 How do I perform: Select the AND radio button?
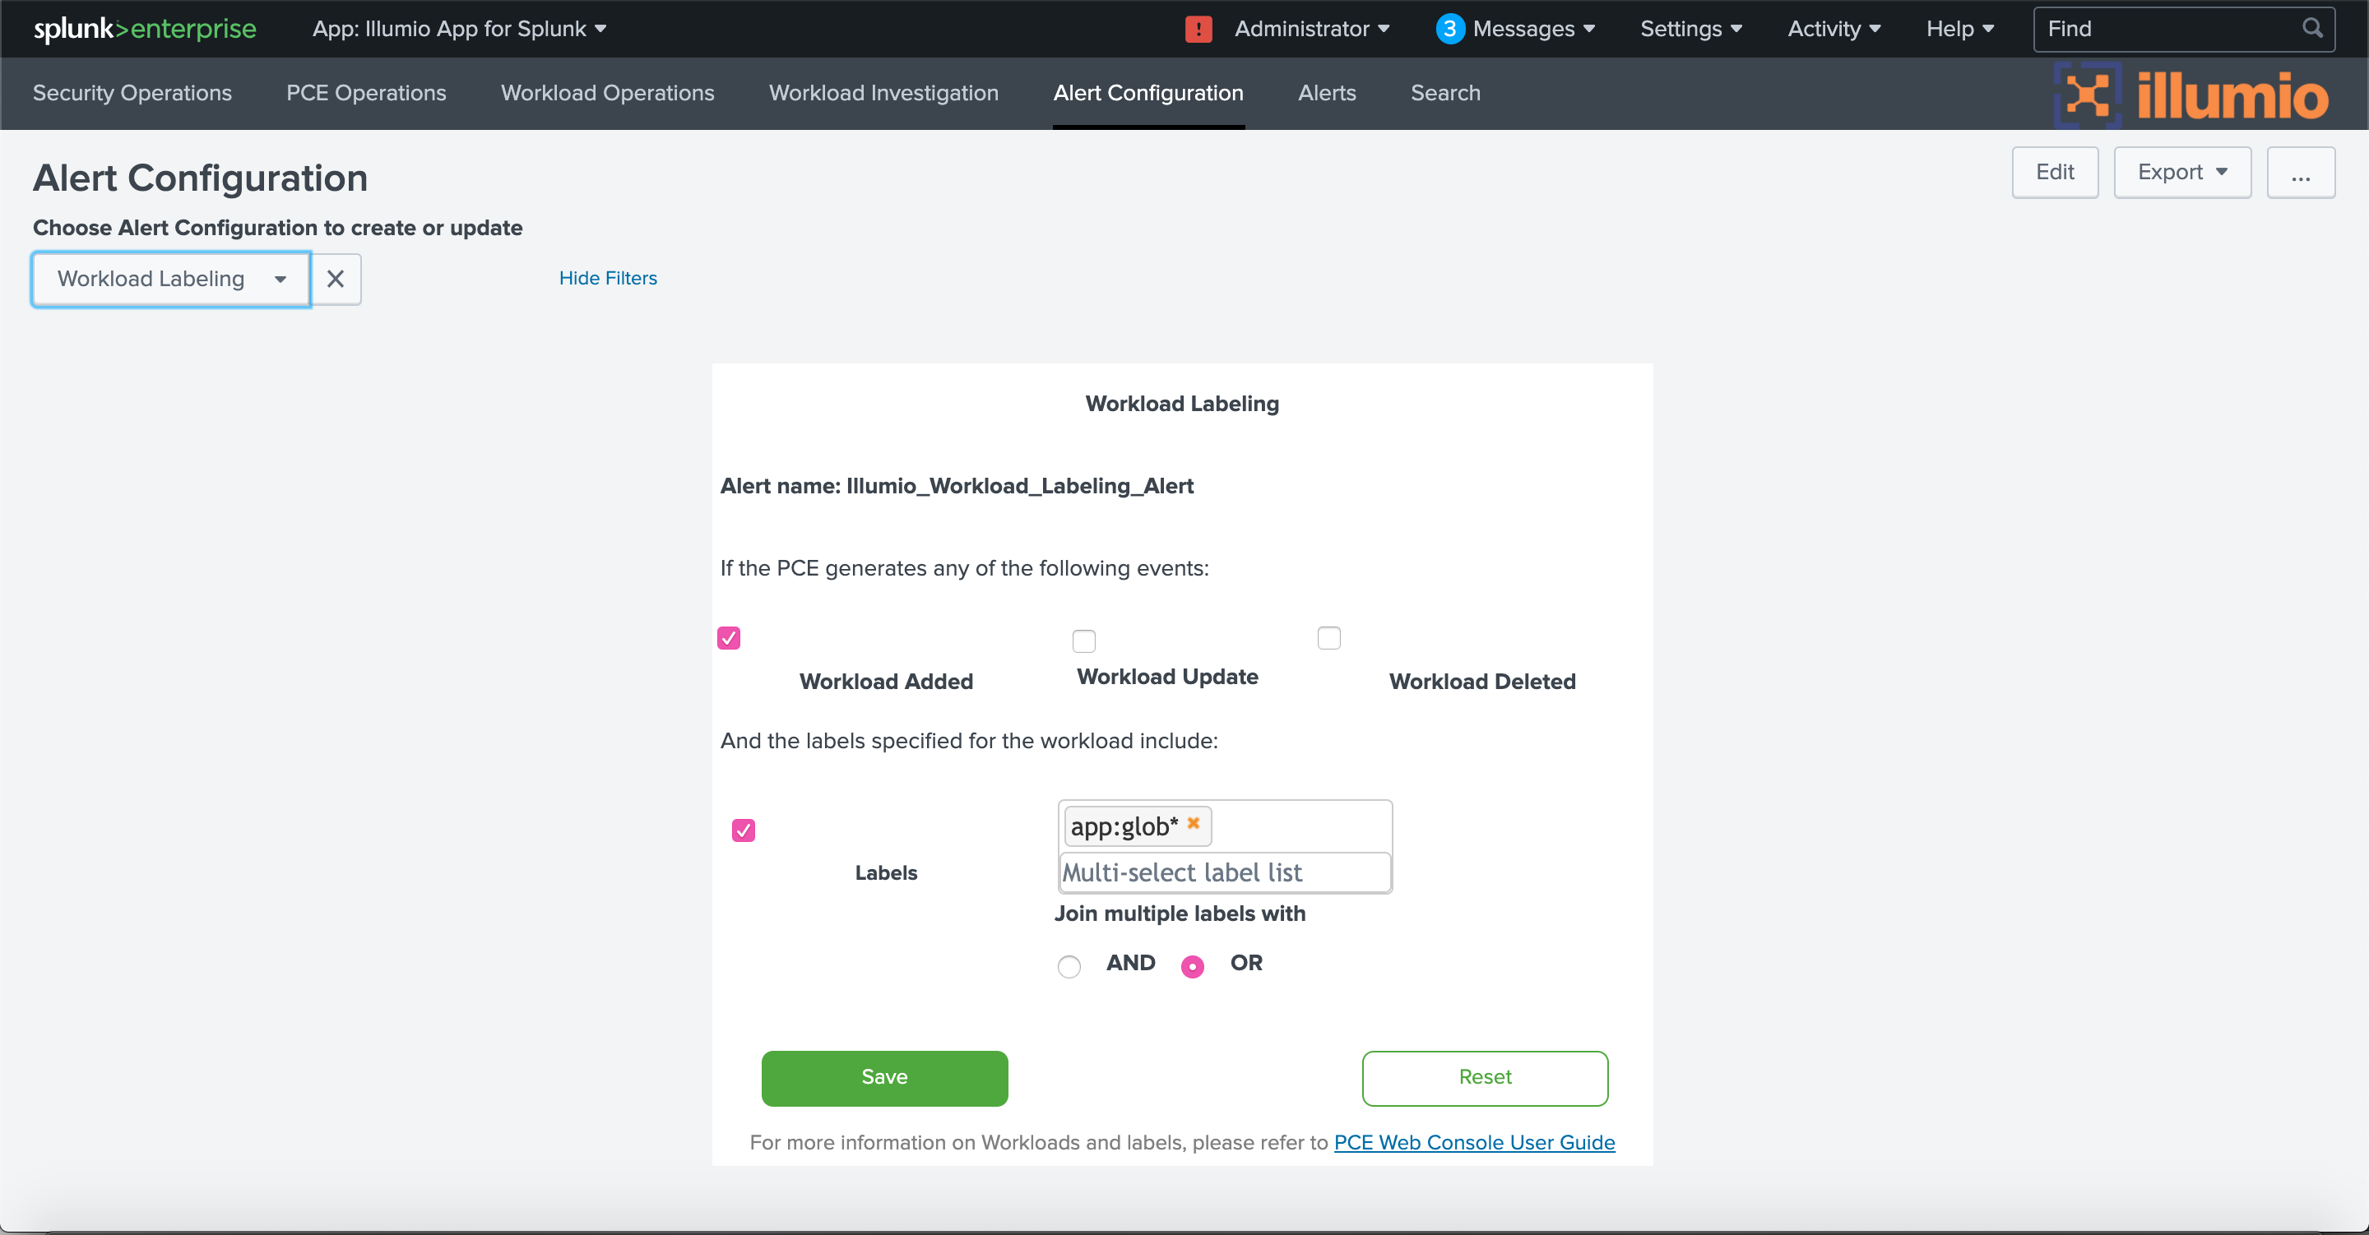point(1069,965)
